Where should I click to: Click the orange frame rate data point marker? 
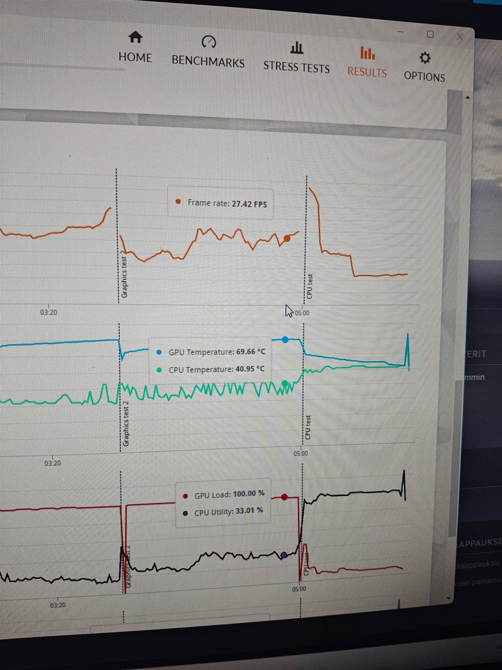287,239
